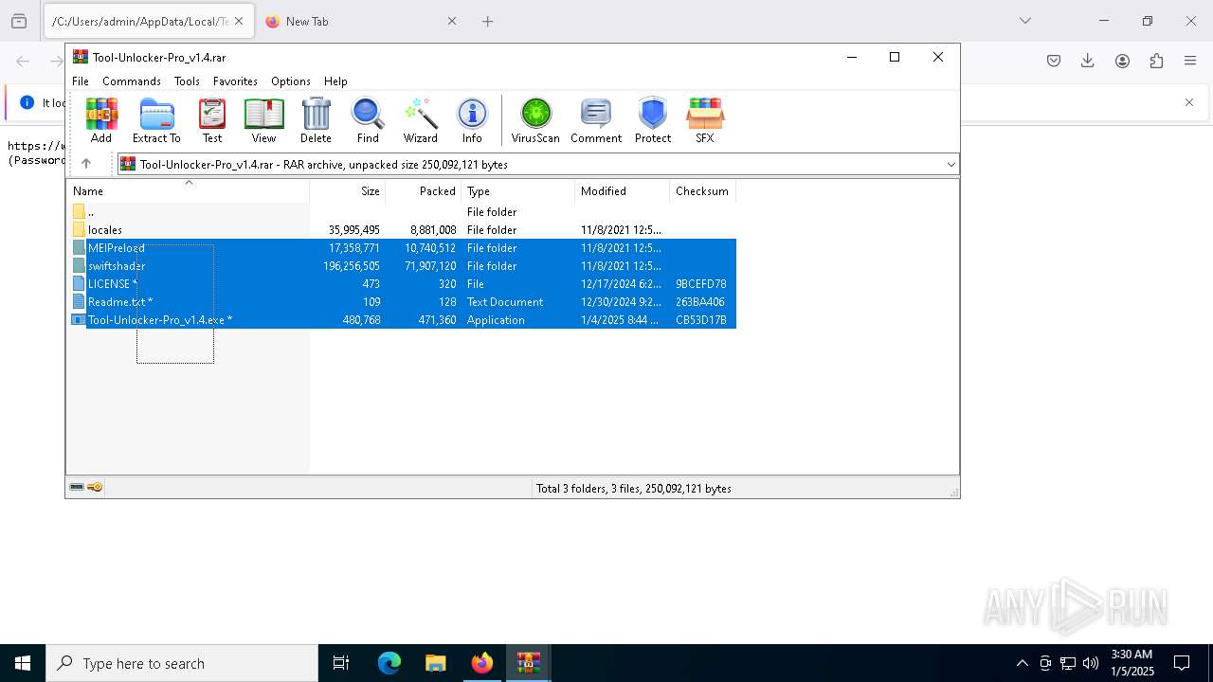Viewport: 1213px width, 682px height.
Task: Click the disk icon in status bar
Action: [77, 487]
